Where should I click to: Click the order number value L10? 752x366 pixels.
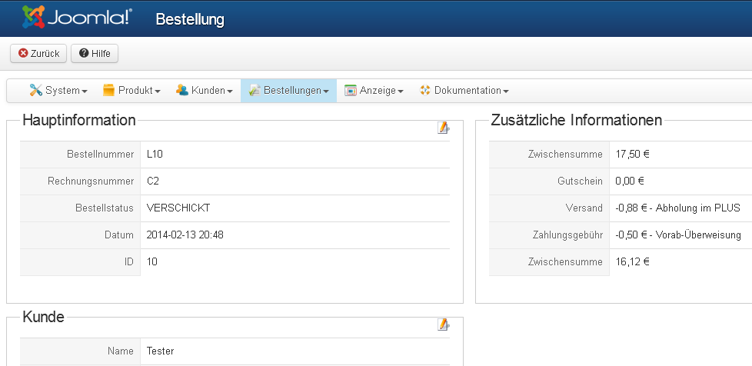pyautogui.click(x=155, y=155)
